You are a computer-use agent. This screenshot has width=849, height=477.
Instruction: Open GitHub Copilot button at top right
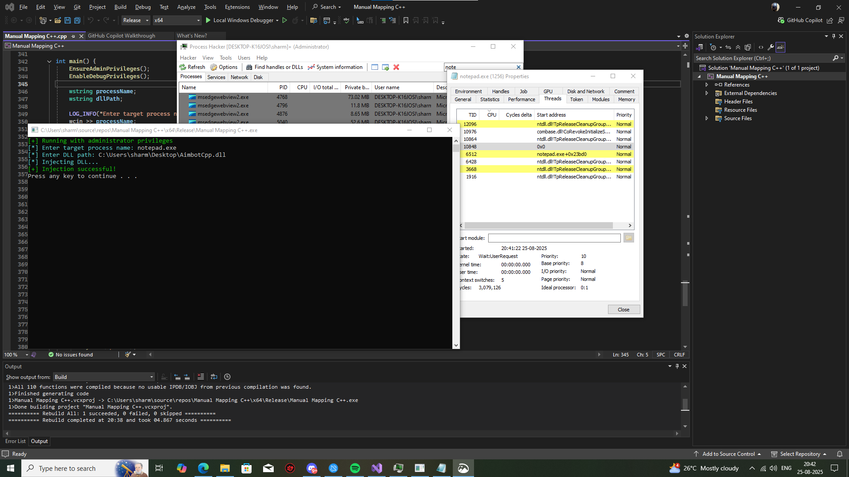[x=800, y=20]
